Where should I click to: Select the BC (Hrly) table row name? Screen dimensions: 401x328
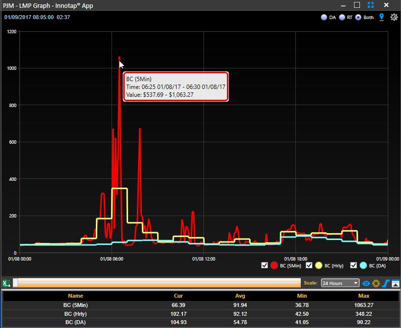coord(75,314)
